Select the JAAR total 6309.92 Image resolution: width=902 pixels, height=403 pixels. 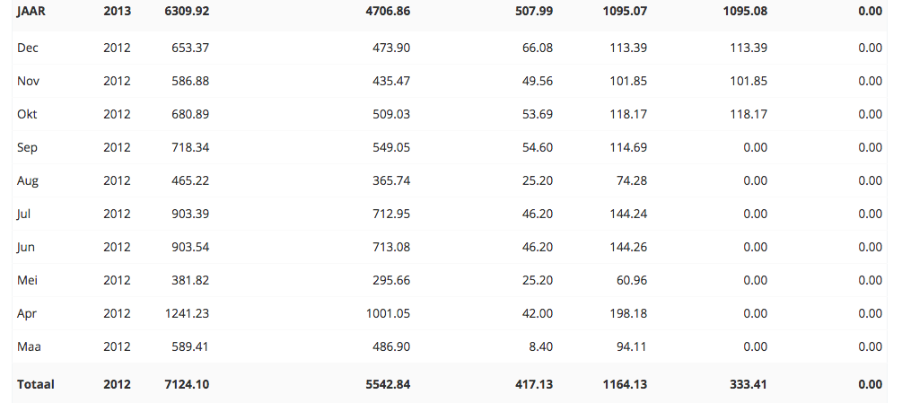[187, 11]
